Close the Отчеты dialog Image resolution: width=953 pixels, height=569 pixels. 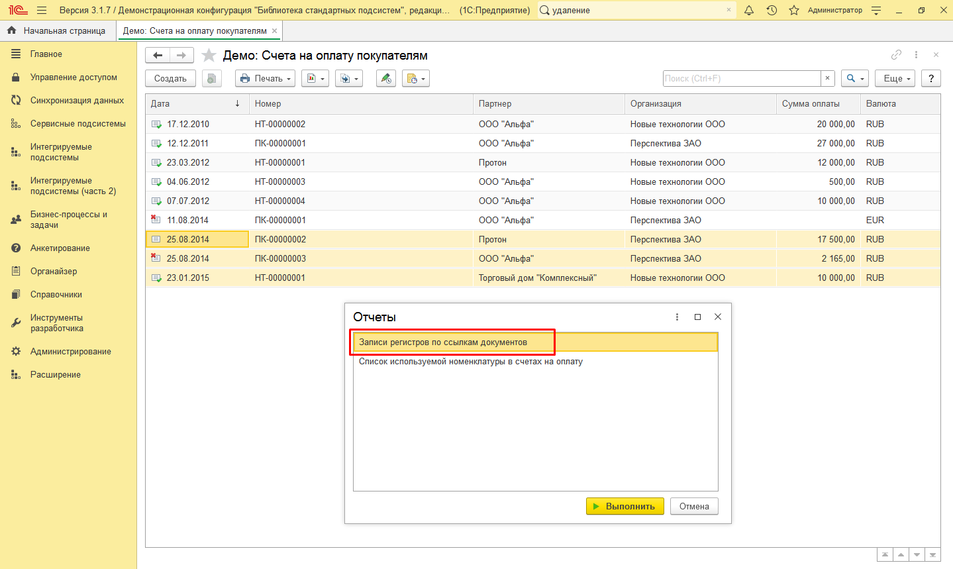[718, 317]
